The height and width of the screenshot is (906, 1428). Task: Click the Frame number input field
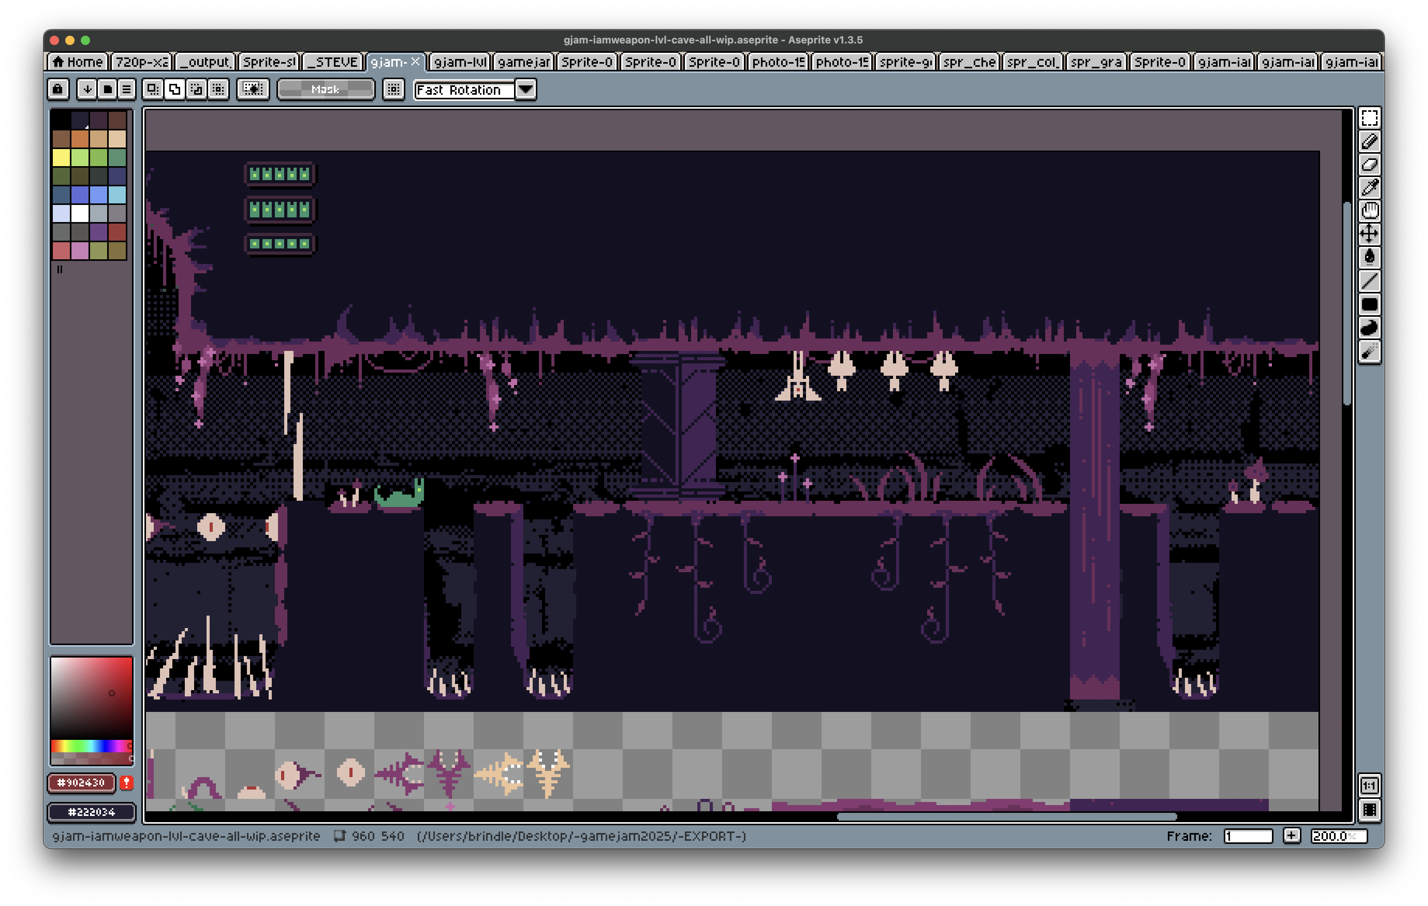click(1248, 835)
